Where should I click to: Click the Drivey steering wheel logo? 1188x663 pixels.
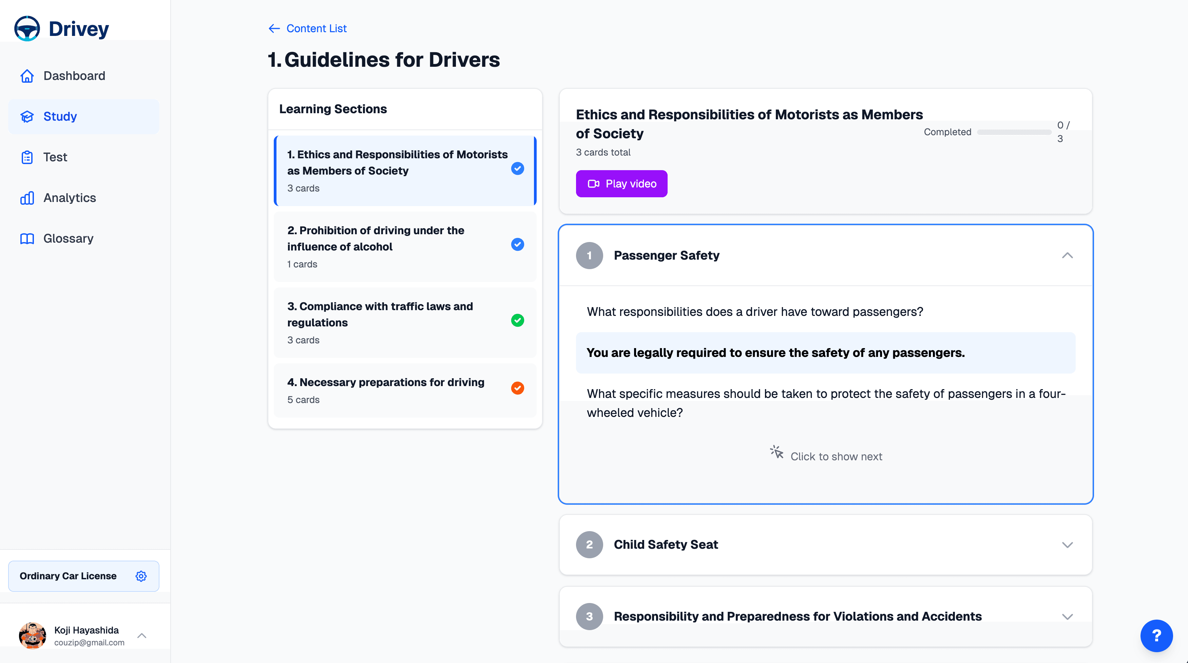(27, 28)
